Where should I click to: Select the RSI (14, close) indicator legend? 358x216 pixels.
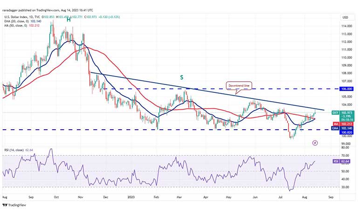coord(14,150)
